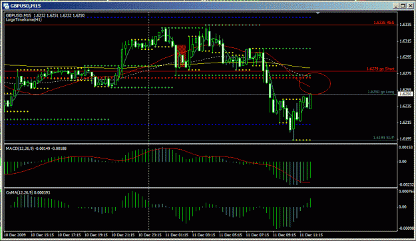Click the chart shift triangle marker at top
Screen dimensions: 416x241
(x=318, y=13)
